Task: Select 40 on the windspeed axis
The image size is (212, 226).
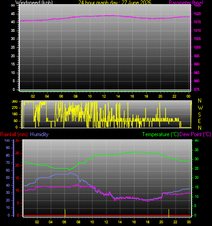Action: tap(13, 22)
